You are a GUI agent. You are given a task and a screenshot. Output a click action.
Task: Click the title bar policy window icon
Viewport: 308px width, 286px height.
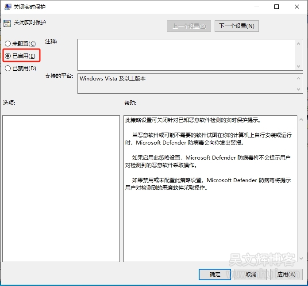7,7
